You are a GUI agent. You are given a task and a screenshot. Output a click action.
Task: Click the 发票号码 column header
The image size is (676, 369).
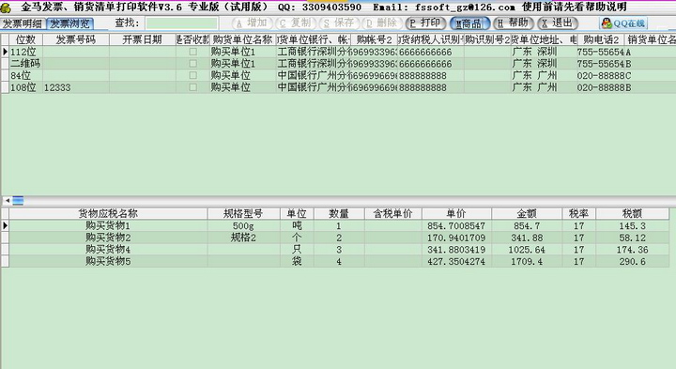[76, 39]
